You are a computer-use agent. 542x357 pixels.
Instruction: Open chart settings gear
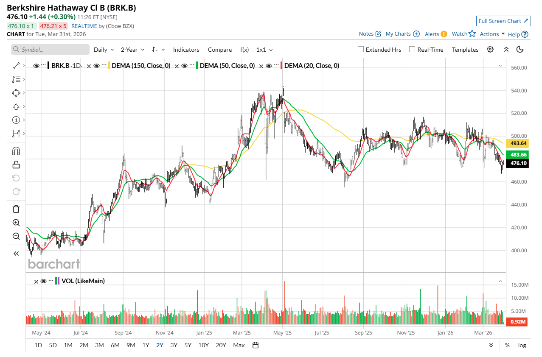(490, 50)
